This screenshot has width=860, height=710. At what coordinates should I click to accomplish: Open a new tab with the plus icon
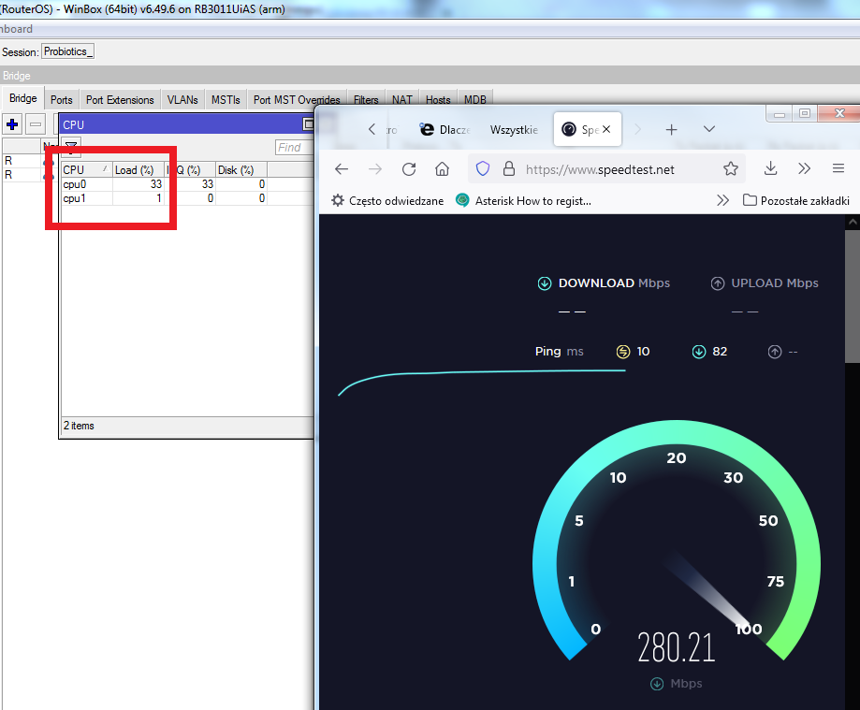click(671, 129)
